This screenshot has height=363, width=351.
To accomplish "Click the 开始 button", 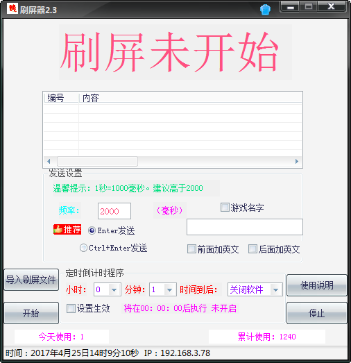I will point(31,313).
